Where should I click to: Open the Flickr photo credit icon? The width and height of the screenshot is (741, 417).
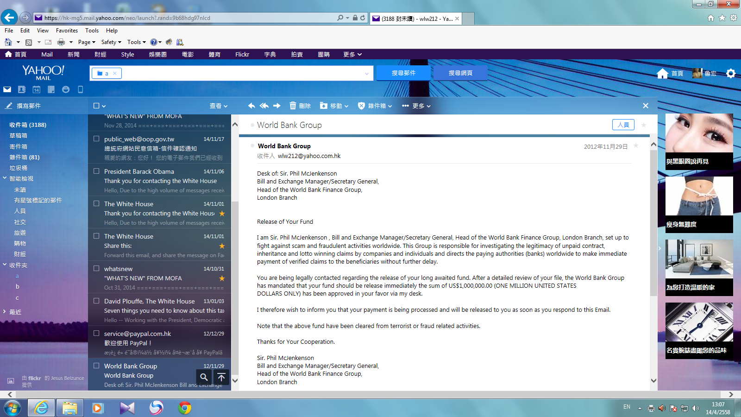click(11, 381)
